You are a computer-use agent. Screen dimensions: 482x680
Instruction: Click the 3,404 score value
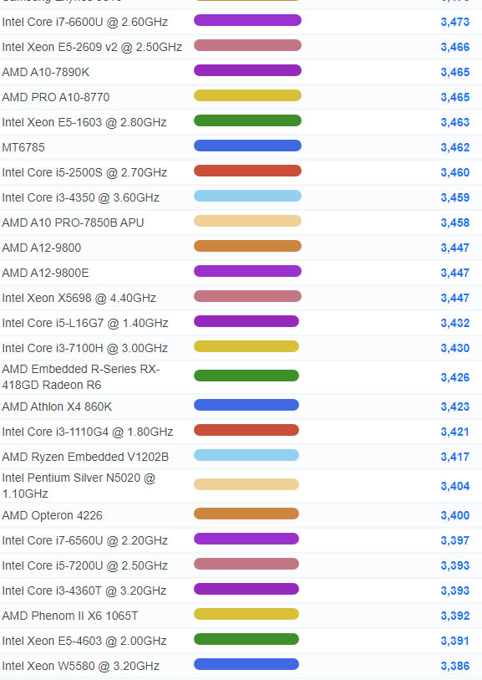(455, 487)
